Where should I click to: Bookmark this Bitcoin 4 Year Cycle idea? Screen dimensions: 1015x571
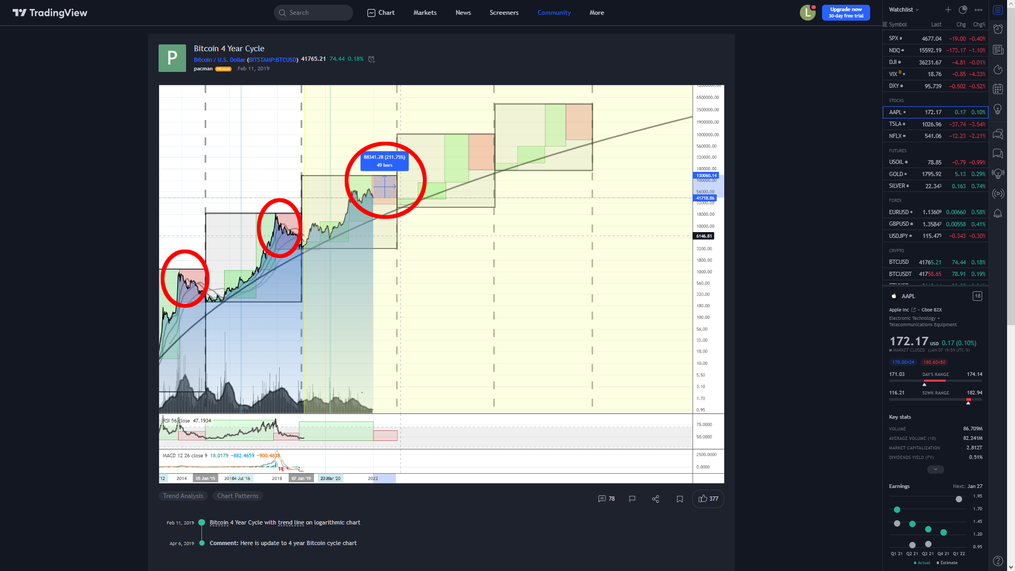coord(680,499)
